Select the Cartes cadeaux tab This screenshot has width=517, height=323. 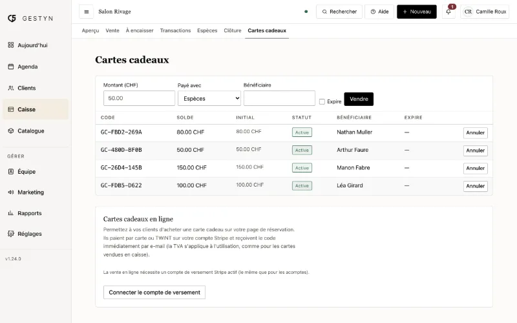[x=267, y=30]
